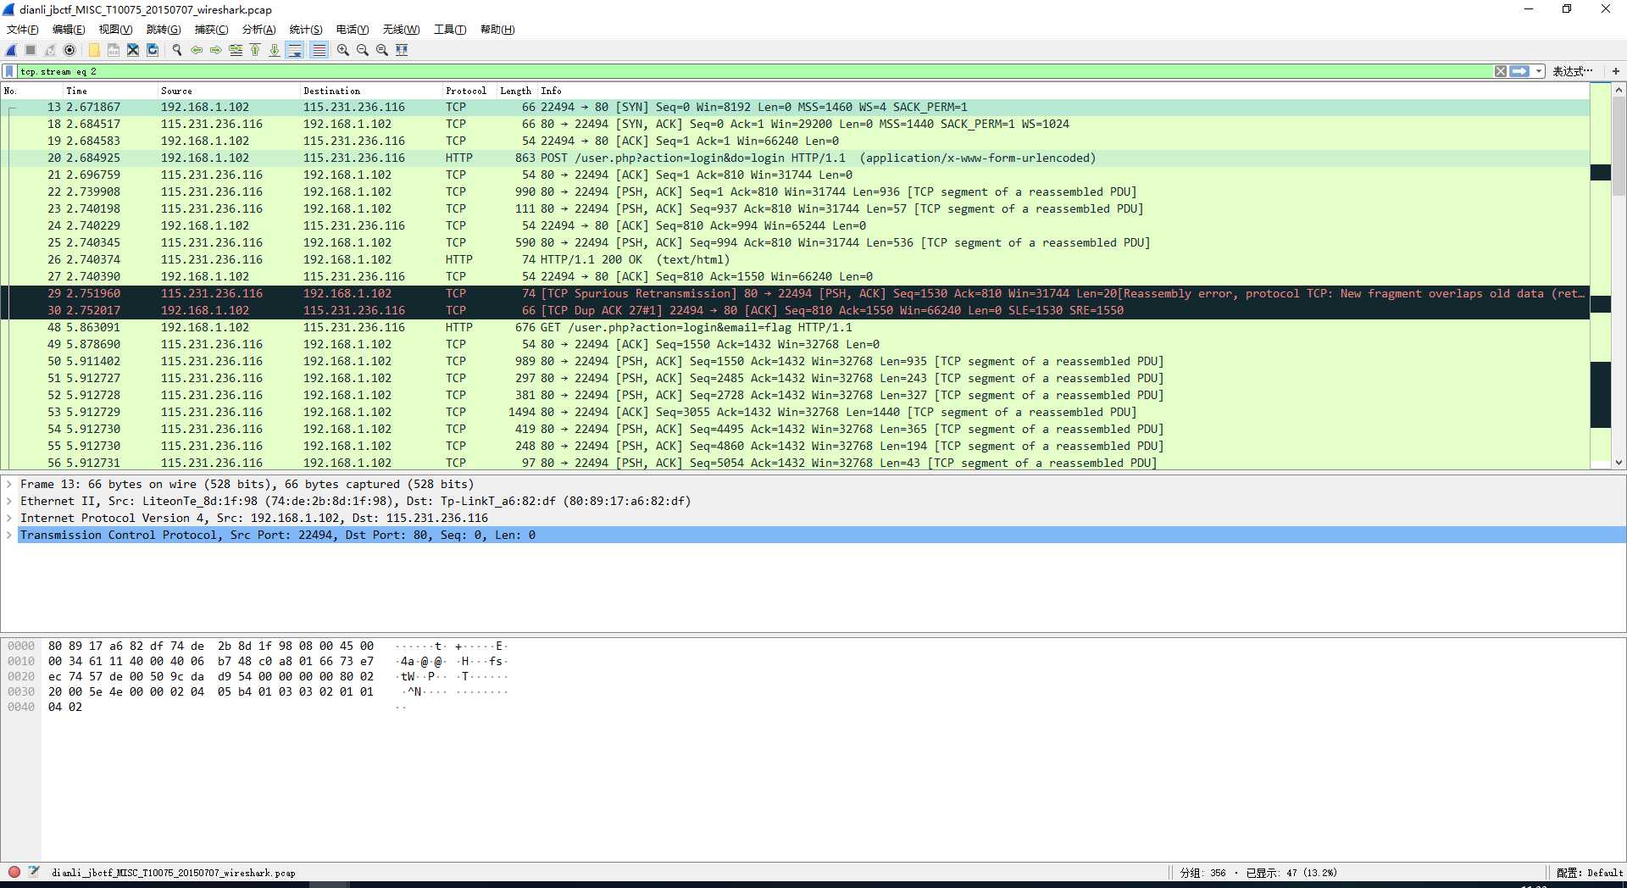Open a capture file via folder icon

(94, 50)
